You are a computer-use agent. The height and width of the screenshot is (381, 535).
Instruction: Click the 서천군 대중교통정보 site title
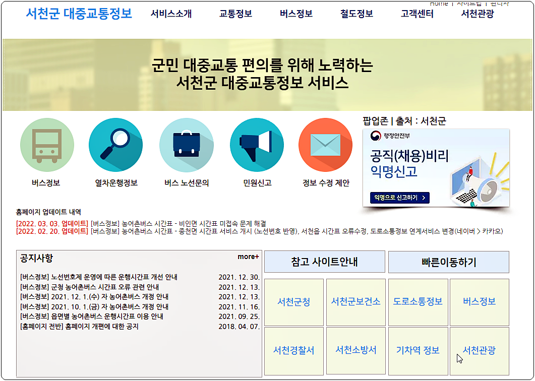(79, 14)
